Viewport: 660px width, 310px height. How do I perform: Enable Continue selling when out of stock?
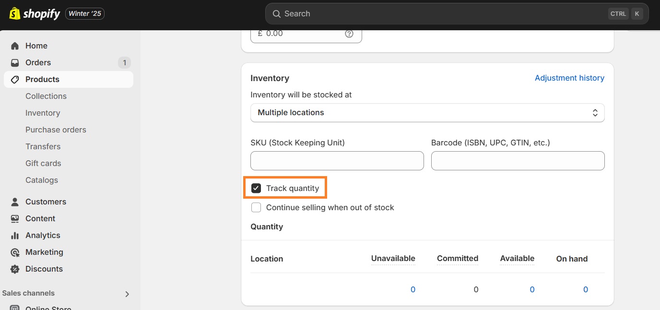256,207
